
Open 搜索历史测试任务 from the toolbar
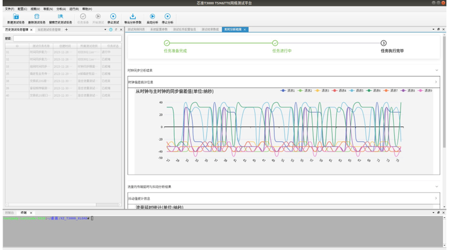click(x=60, y=17)
